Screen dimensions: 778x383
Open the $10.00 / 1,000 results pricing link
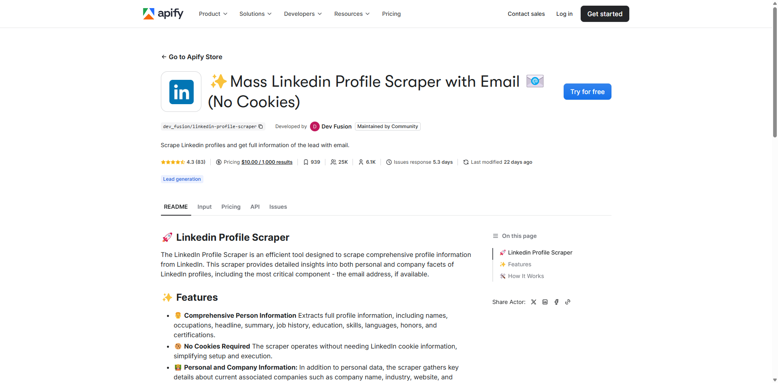267,162
